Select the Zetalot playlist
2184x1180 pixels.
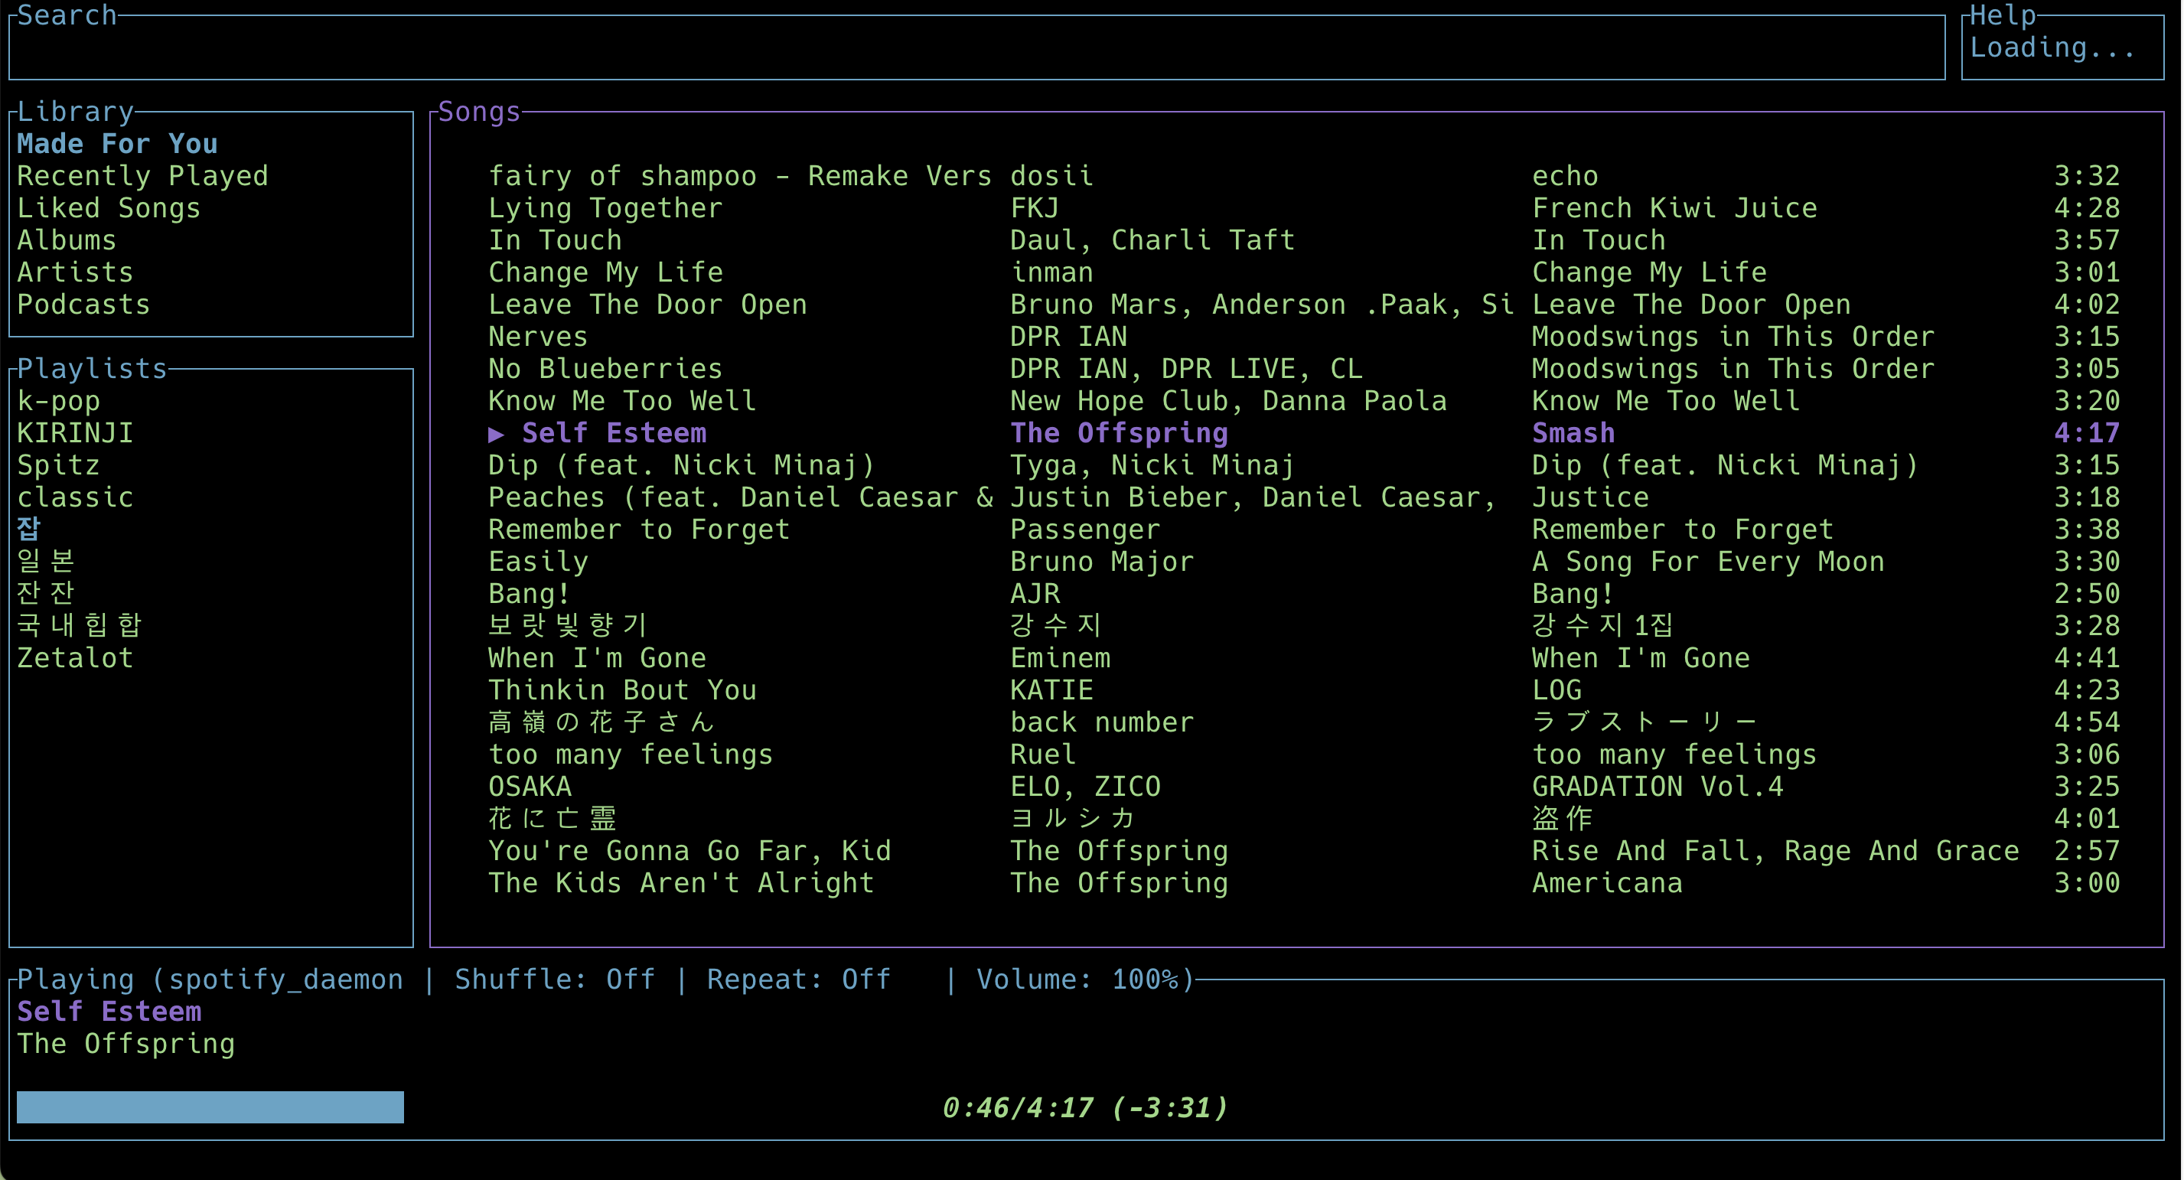coord(74,658)
